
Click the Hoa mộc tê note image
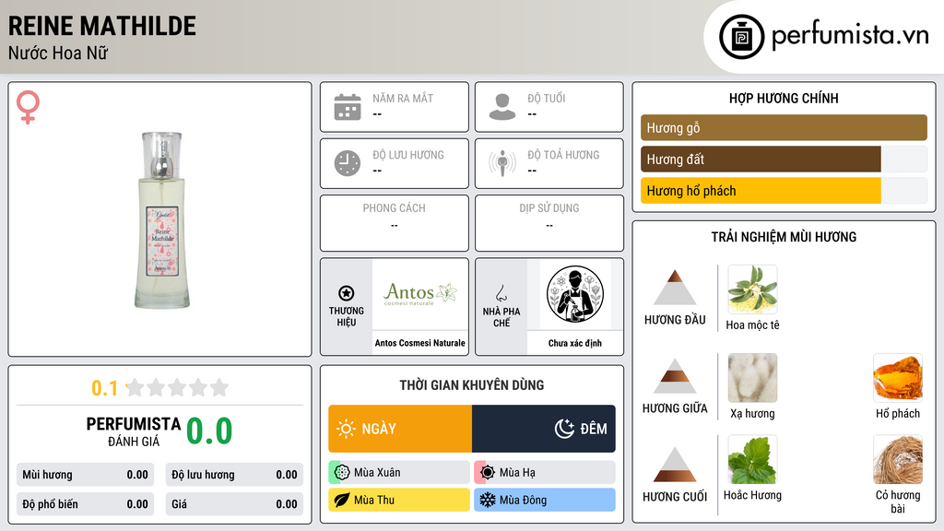click(752, 289)
